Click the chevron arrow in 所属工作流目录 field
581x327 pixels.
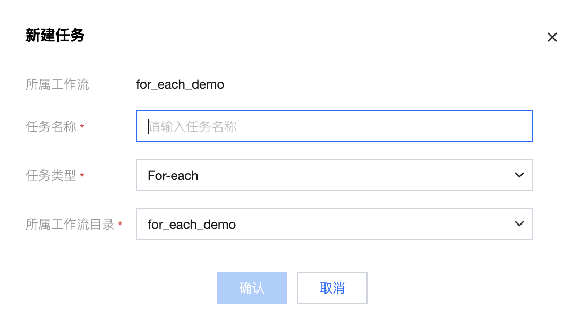519,224
